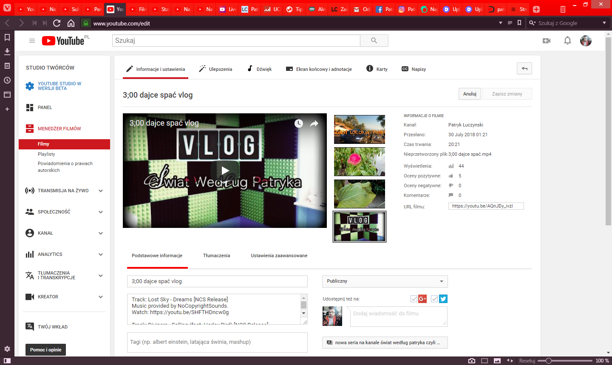Image resolution: width=612 pixels, height=365 pixels.
Task: Click the YouTube search magnifier button
Action: pyautogui.click(x=374, y=40)
